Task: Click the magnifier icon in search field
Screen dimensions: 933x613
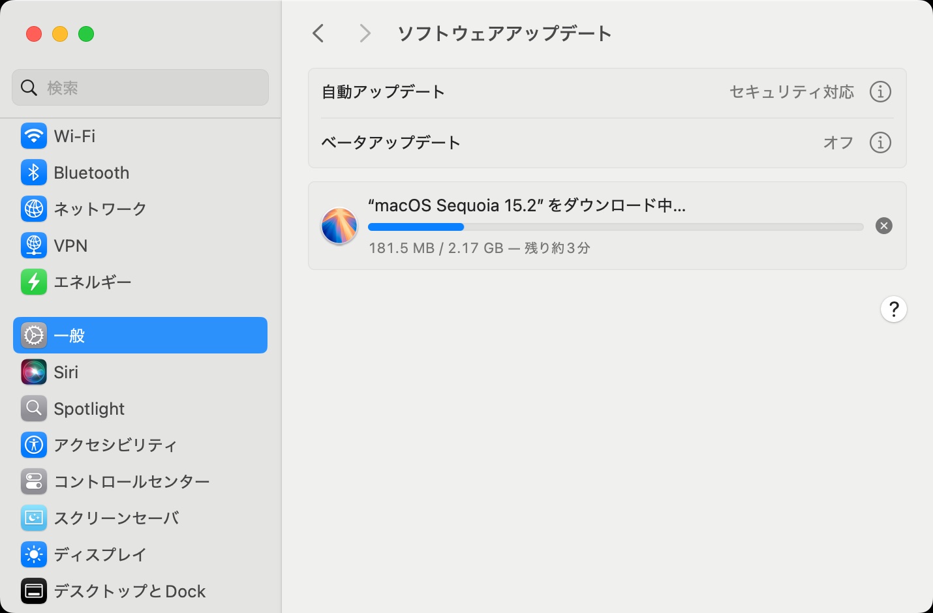Action: [29, 87]
